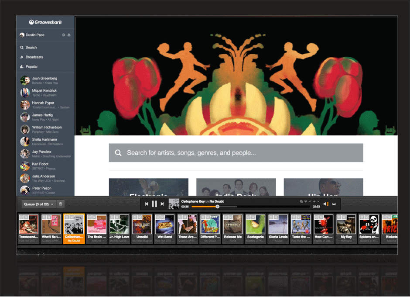Image resolution: width=410 pixels, height=297 pixels.
Task: Open Search in the sidebar menu
Action: [31, 48]
